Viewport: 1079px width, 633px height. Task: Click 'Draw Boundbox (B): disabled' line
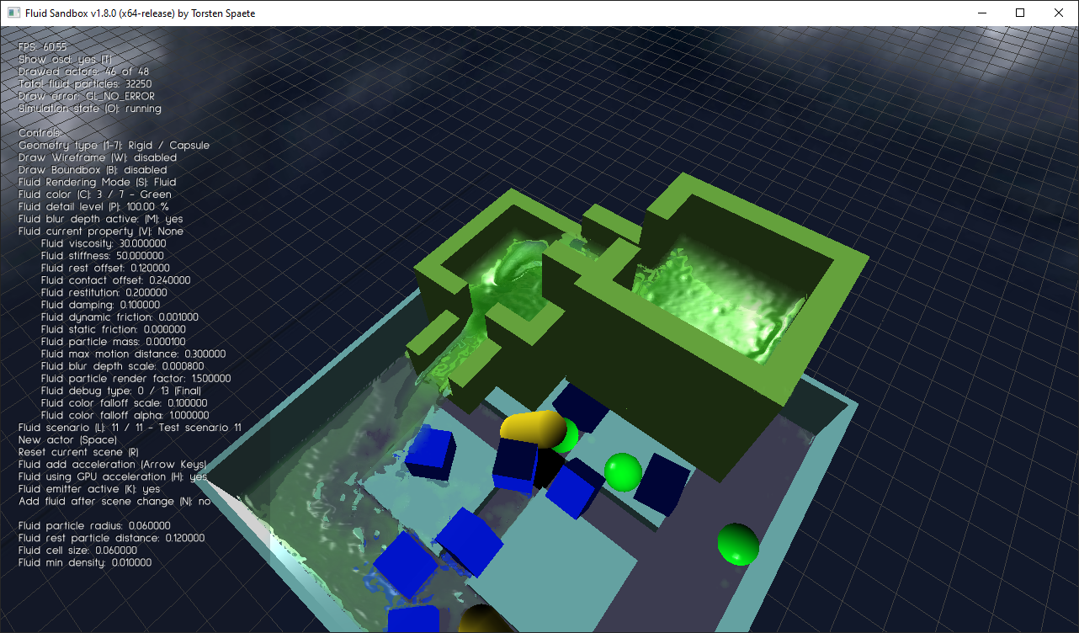click(93, 170)
